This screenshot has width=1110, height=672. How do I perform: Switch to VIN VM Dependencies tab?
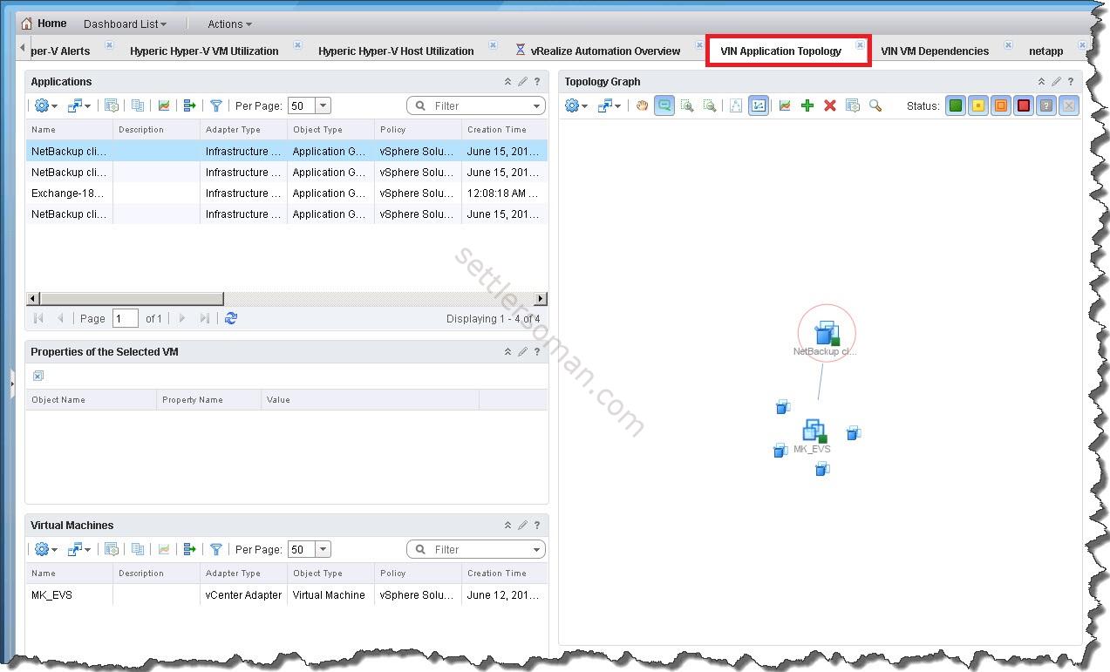934,51
